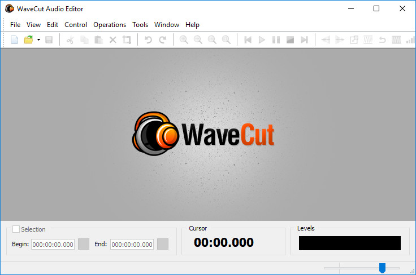Close the WaveCut Audio Editor window
This screenshot has height=275, width=416.
click(402, 8)
